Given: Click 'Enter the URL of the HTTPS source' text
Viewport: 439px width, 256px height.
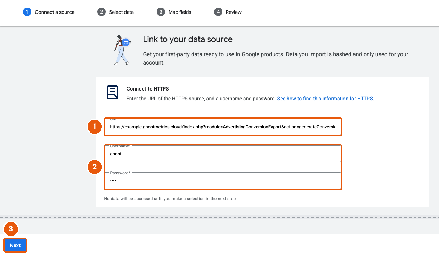Looking at the screenshot, I should pyautogui.click(x=201, y=99).
